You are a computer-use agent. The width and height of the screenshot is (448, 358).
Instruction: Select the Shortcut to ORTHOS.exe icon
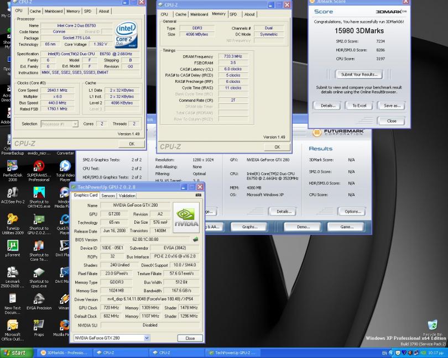(39, 197)
